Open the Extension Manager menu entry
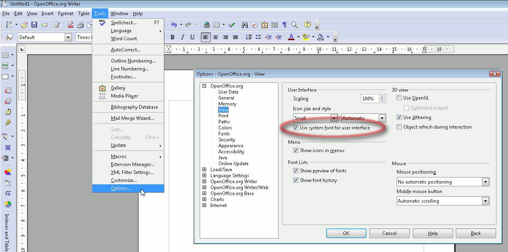This screenshot has height=252, width=508. tap(132, 164)
